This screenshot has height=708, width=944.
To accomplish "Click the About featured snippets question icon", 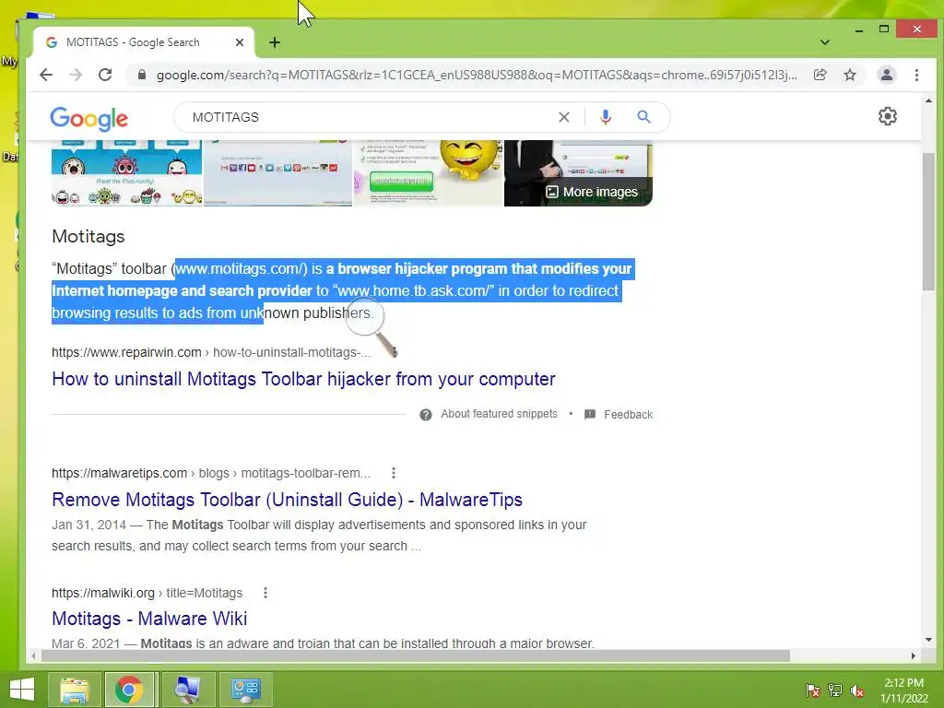I will point(426,415).
